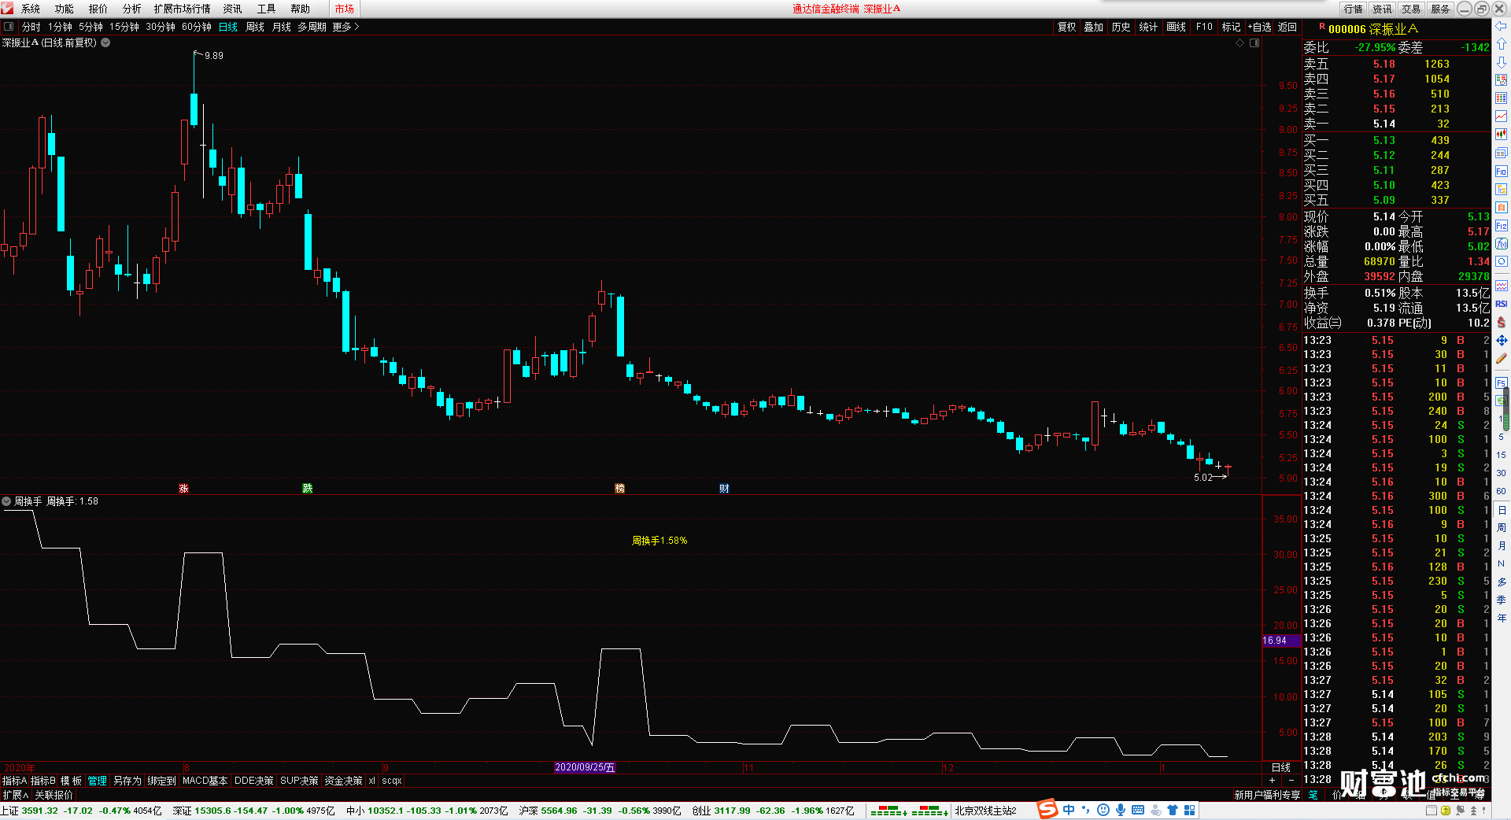Open 多周期 multi-period view

[312, 27]
